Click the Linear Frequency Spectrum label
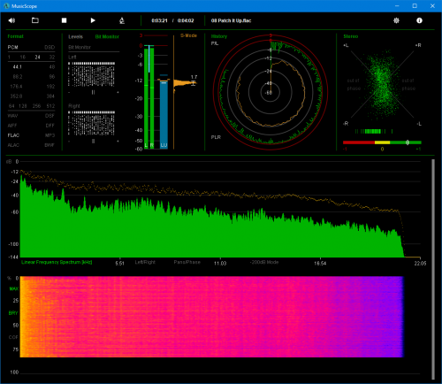Image resolution: width=442 pixels, height=384 pixels. pyautogui.click(x=57, y=262)
